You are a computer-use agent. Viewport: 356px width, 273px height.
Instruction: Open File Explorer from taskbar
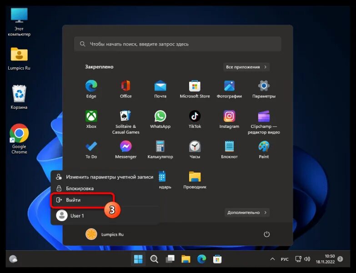click(186, 259)
